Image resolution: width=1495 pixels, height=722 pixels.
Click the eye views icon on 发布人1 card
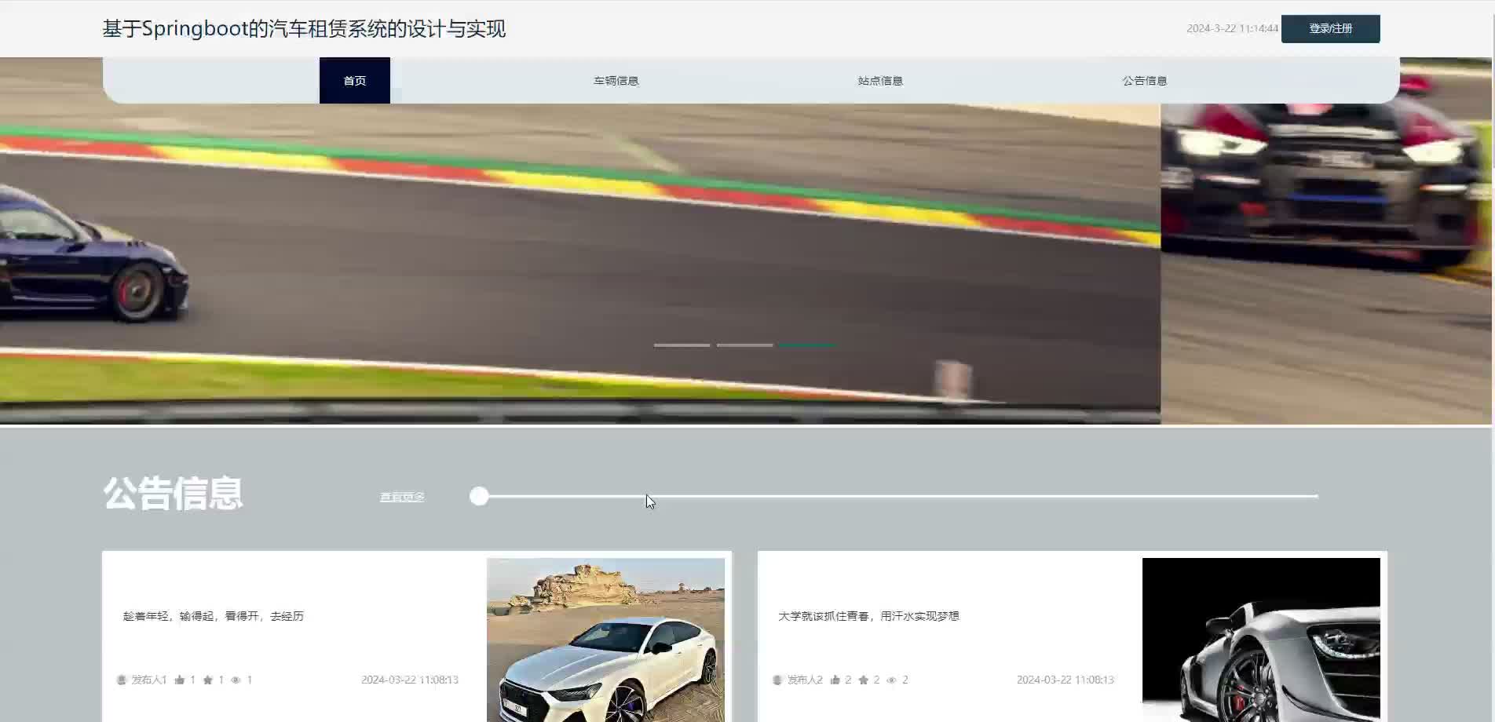[236, 680]
